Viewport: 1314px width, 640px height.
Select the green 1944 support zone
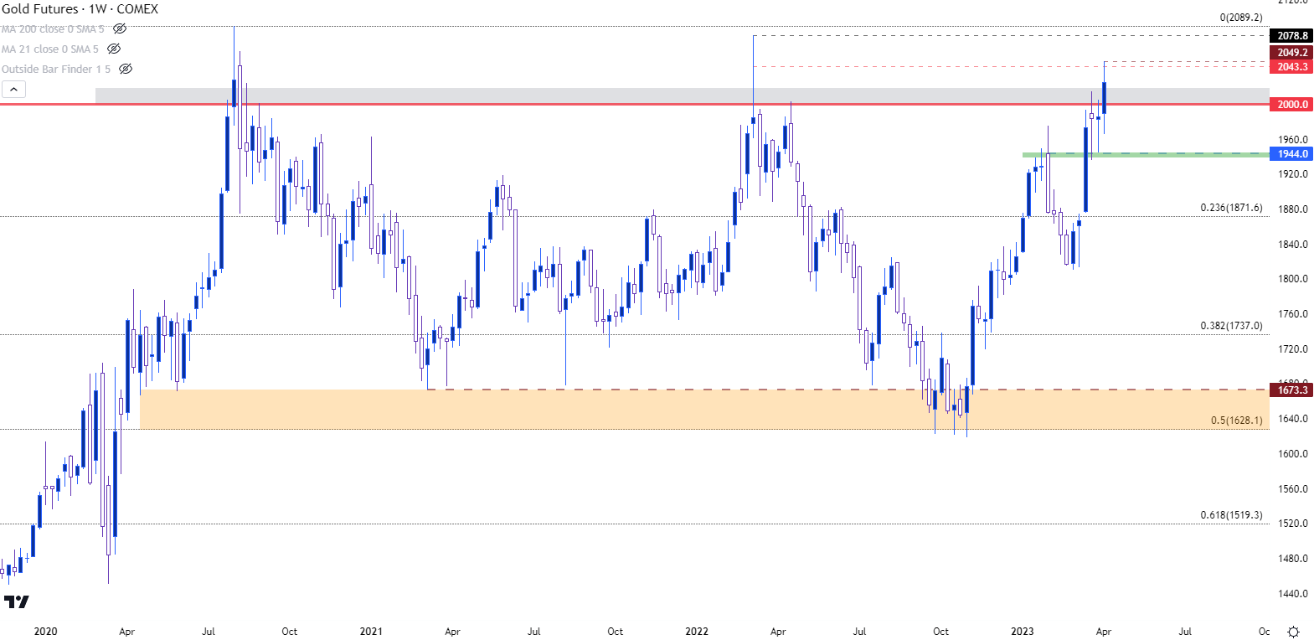(1146, 154)
